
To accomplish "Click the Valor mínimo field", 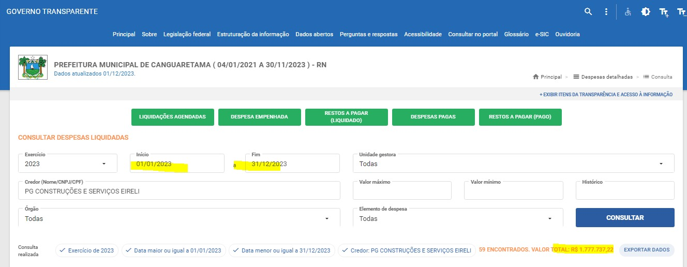I will [514, 190].
